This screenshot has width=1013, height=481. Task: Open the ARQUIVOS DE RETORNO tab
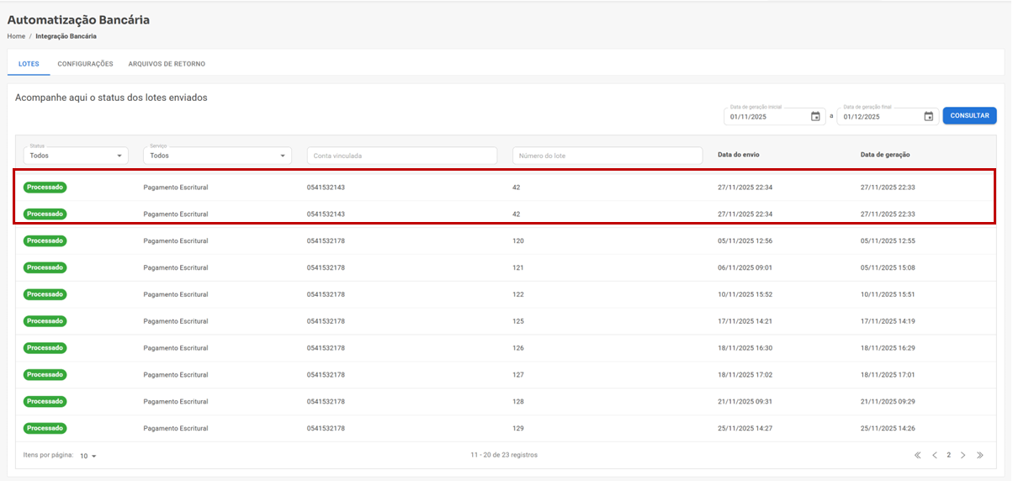coord(167,64)
